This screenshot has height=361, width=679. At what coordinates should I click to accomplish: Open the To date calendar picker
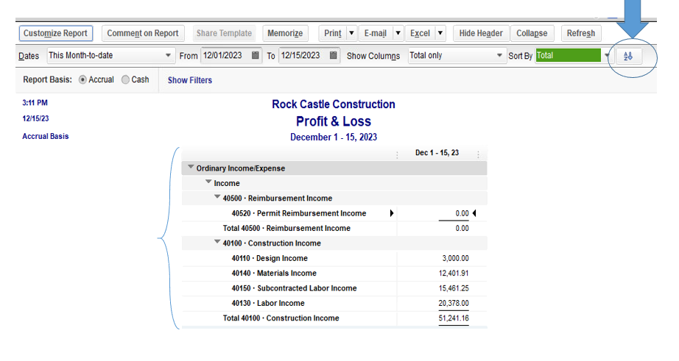tap(333, 55)
